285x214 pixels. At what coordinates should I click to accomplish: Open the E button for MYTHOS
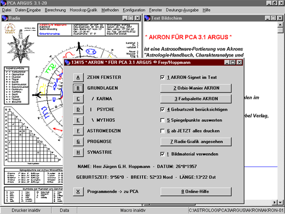pos(78,120)
